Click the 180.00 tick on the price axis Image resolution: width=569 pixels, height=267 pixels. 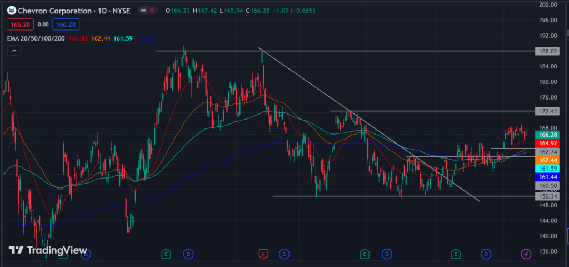tap(548, 82)
